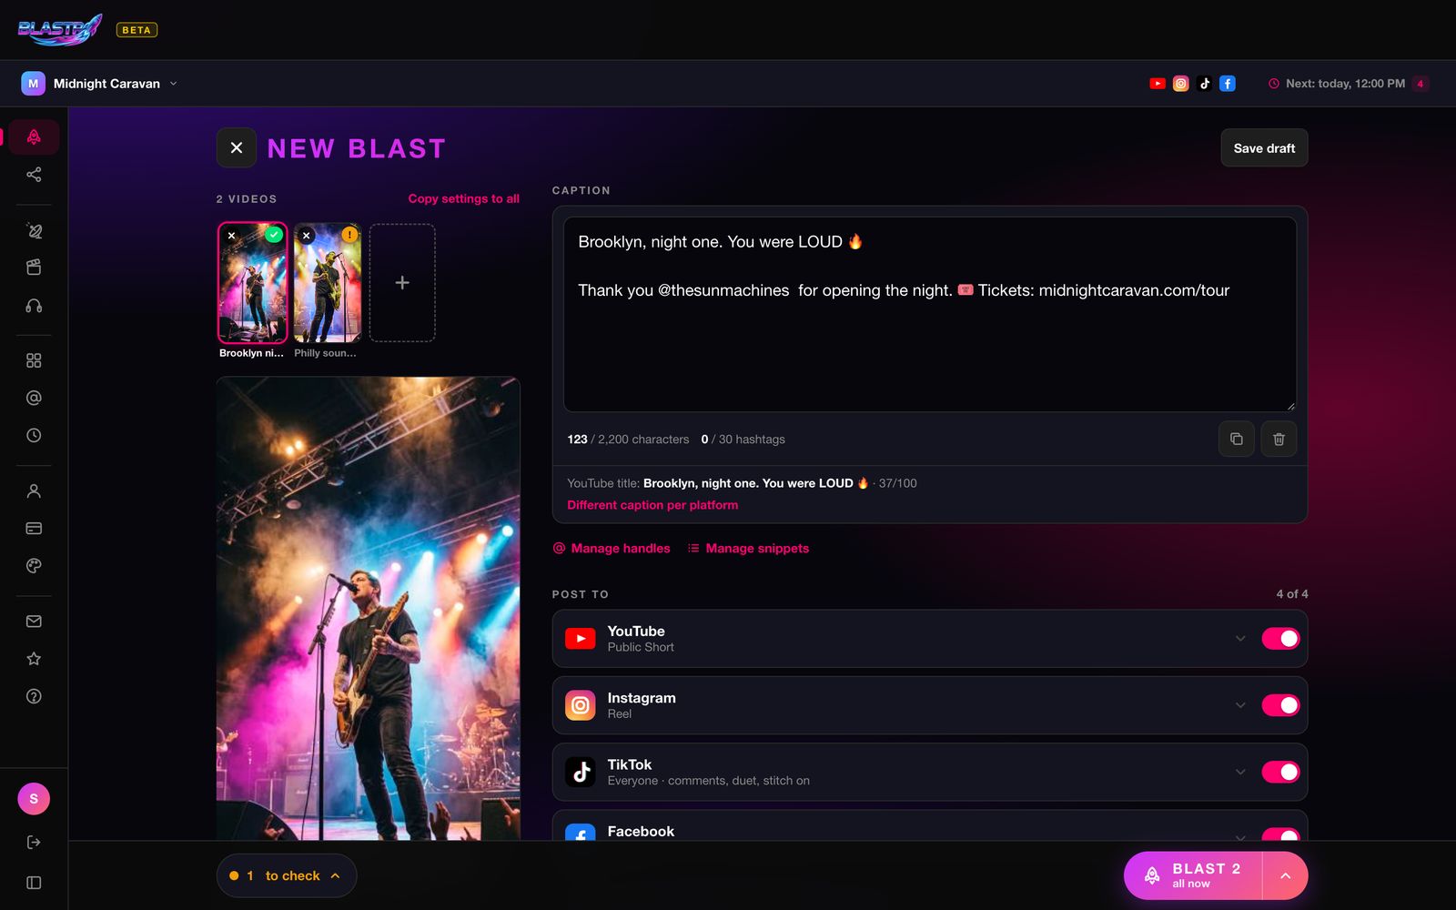Screen dimensions: 1456x910
Task: Click the Instagram icon in header
Action: pyautogui.click(x=1180, y=84)
